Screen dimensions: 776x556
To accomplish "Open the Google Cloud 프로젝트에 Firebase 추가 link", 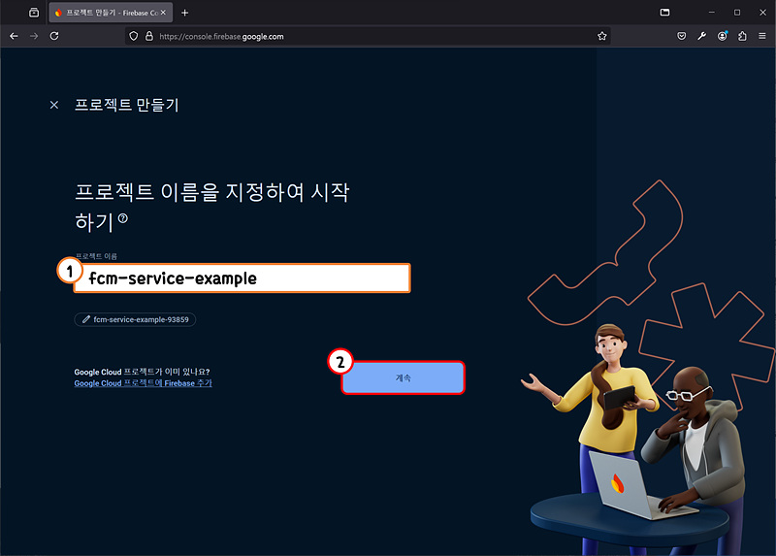I will point(143,383).
